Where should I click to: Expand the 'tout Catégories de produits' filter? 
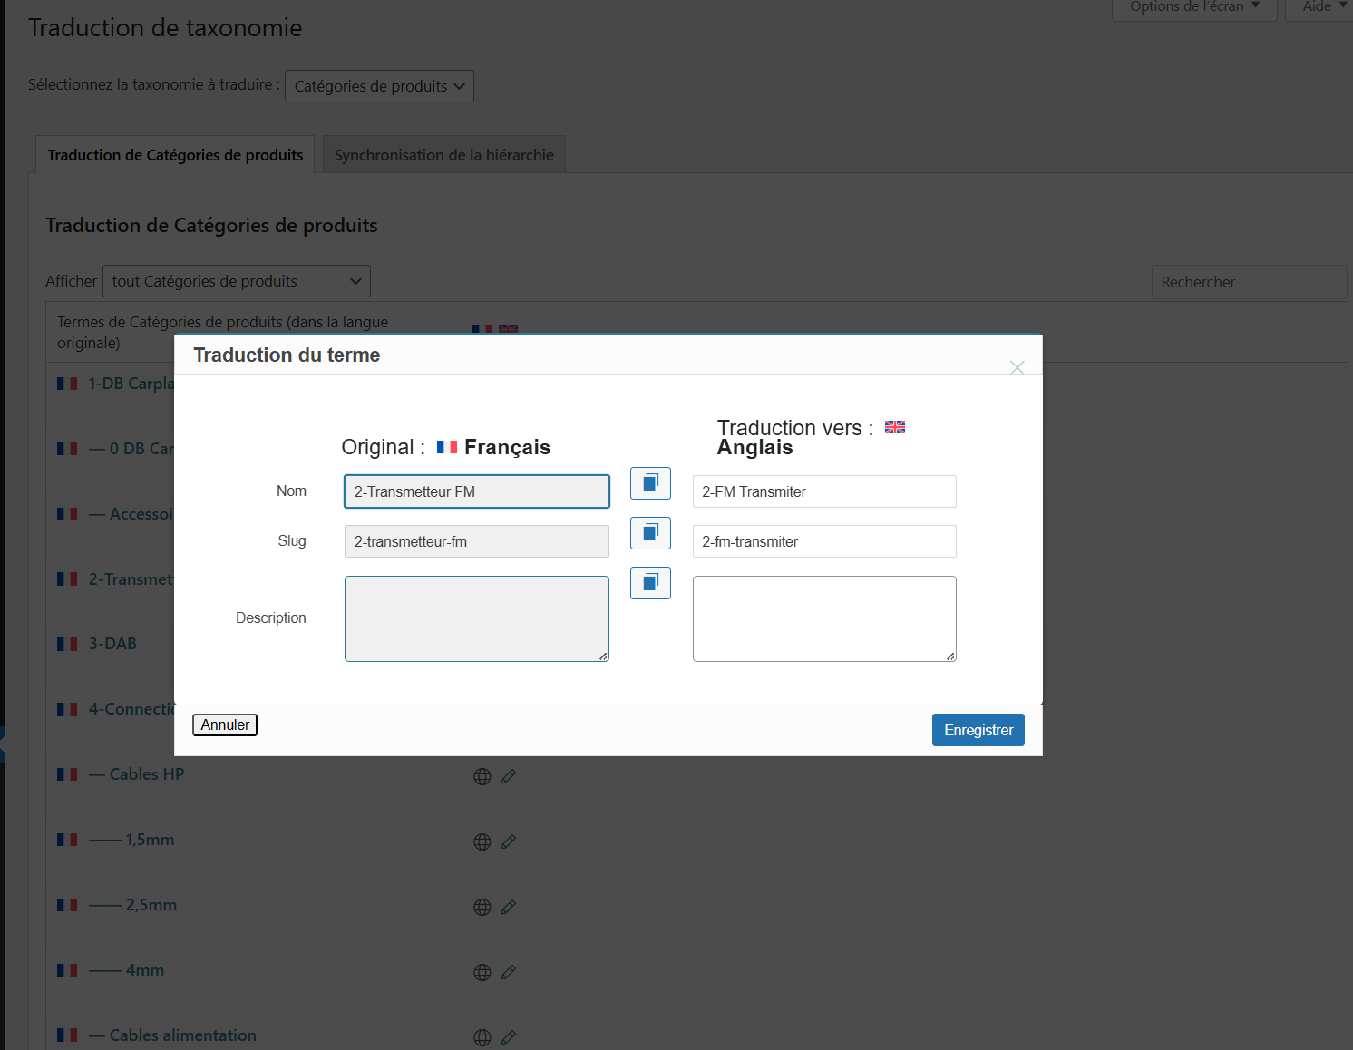(237, 281)
